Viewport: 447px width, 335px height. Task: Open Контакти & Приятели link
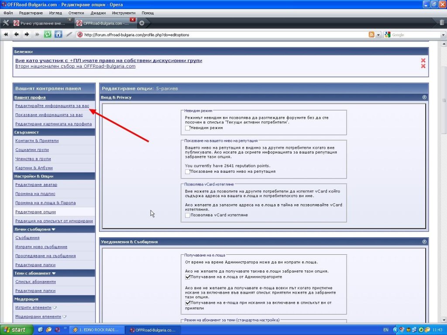(37, 141)
